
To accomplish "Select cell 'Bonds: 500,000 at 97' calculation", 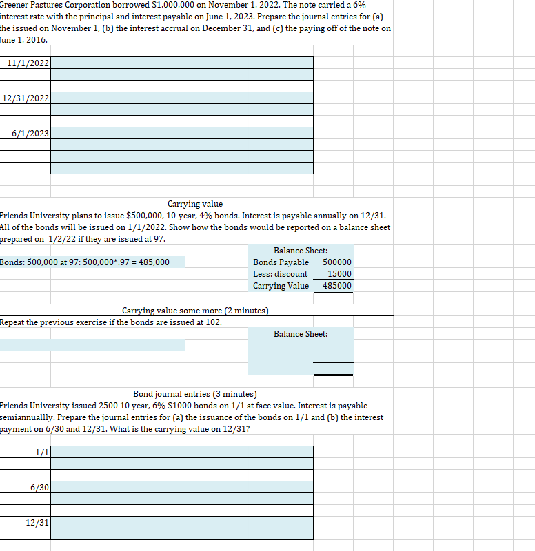I will pos(92,262).
